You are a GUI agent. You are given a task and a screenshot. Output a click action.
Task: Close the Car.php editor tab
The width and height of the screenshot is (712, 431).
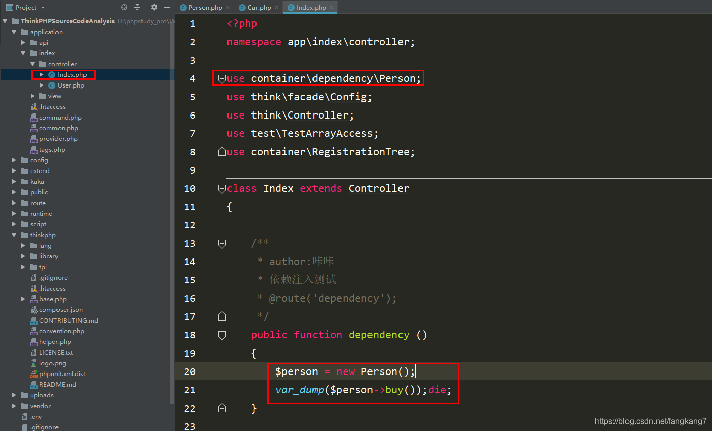pos(276,8)
